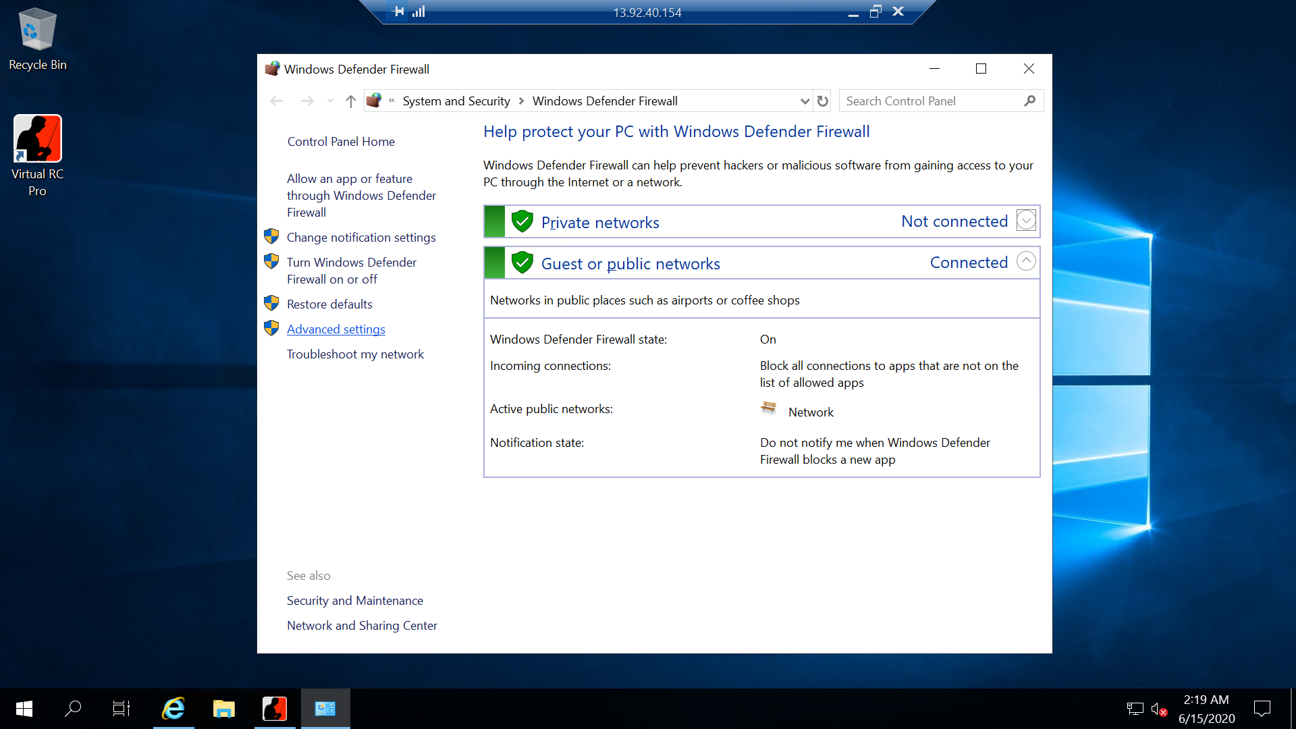This screenshot has height=729, width=1296.
Task: Open dropdown after System and Security breadcrumb
Action: 521,101
